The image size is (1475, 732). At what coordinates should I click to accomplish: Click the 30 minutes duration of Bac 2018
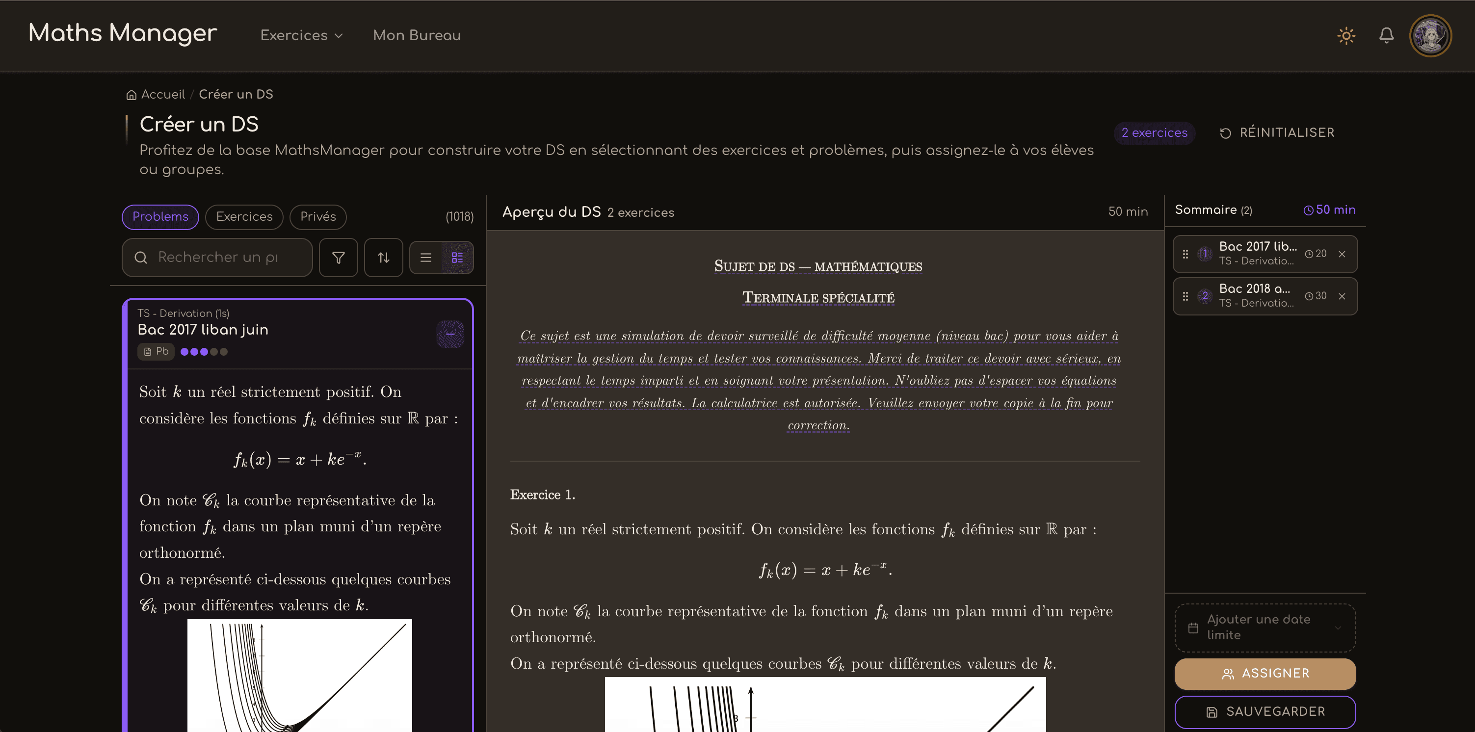click(1315, 296)
